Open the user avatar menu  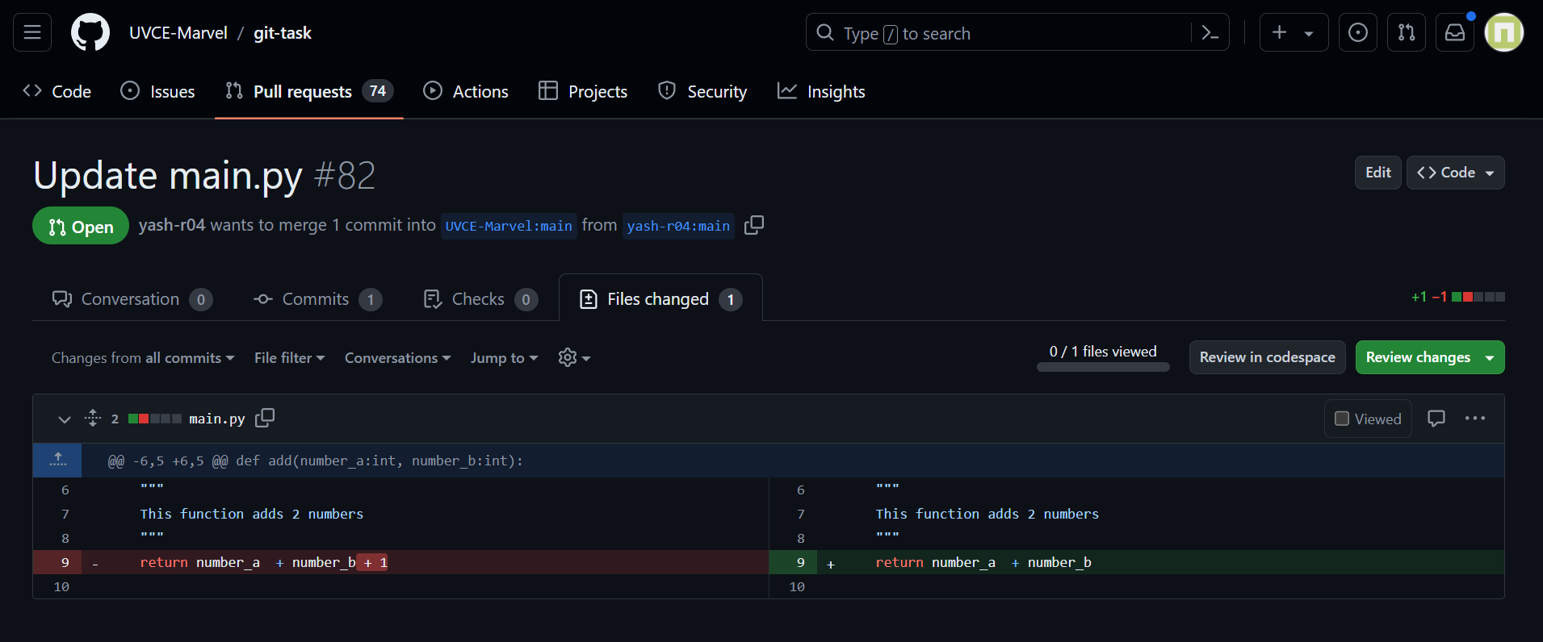1504,32
